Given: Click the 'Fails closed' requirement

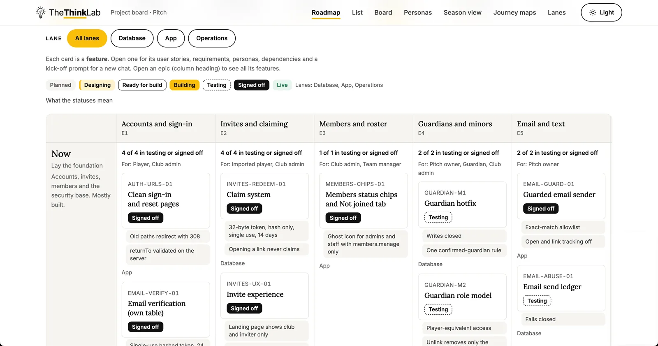Looking at the screenshot, I should [563, 319].
